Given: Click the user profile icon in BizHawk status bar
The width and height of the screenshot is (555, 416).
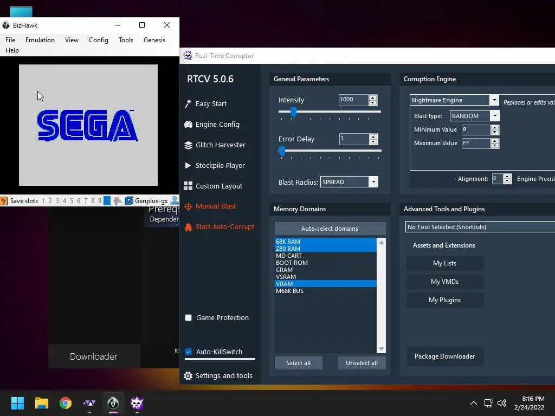Looking at the screenshot, I should click(175, 200).
